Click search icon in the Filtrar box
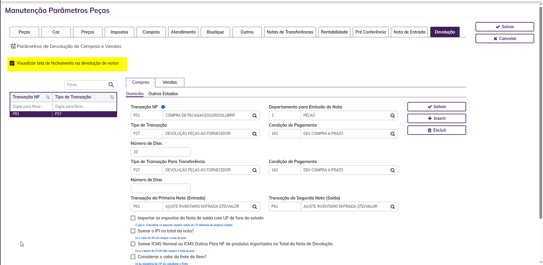 111,85
